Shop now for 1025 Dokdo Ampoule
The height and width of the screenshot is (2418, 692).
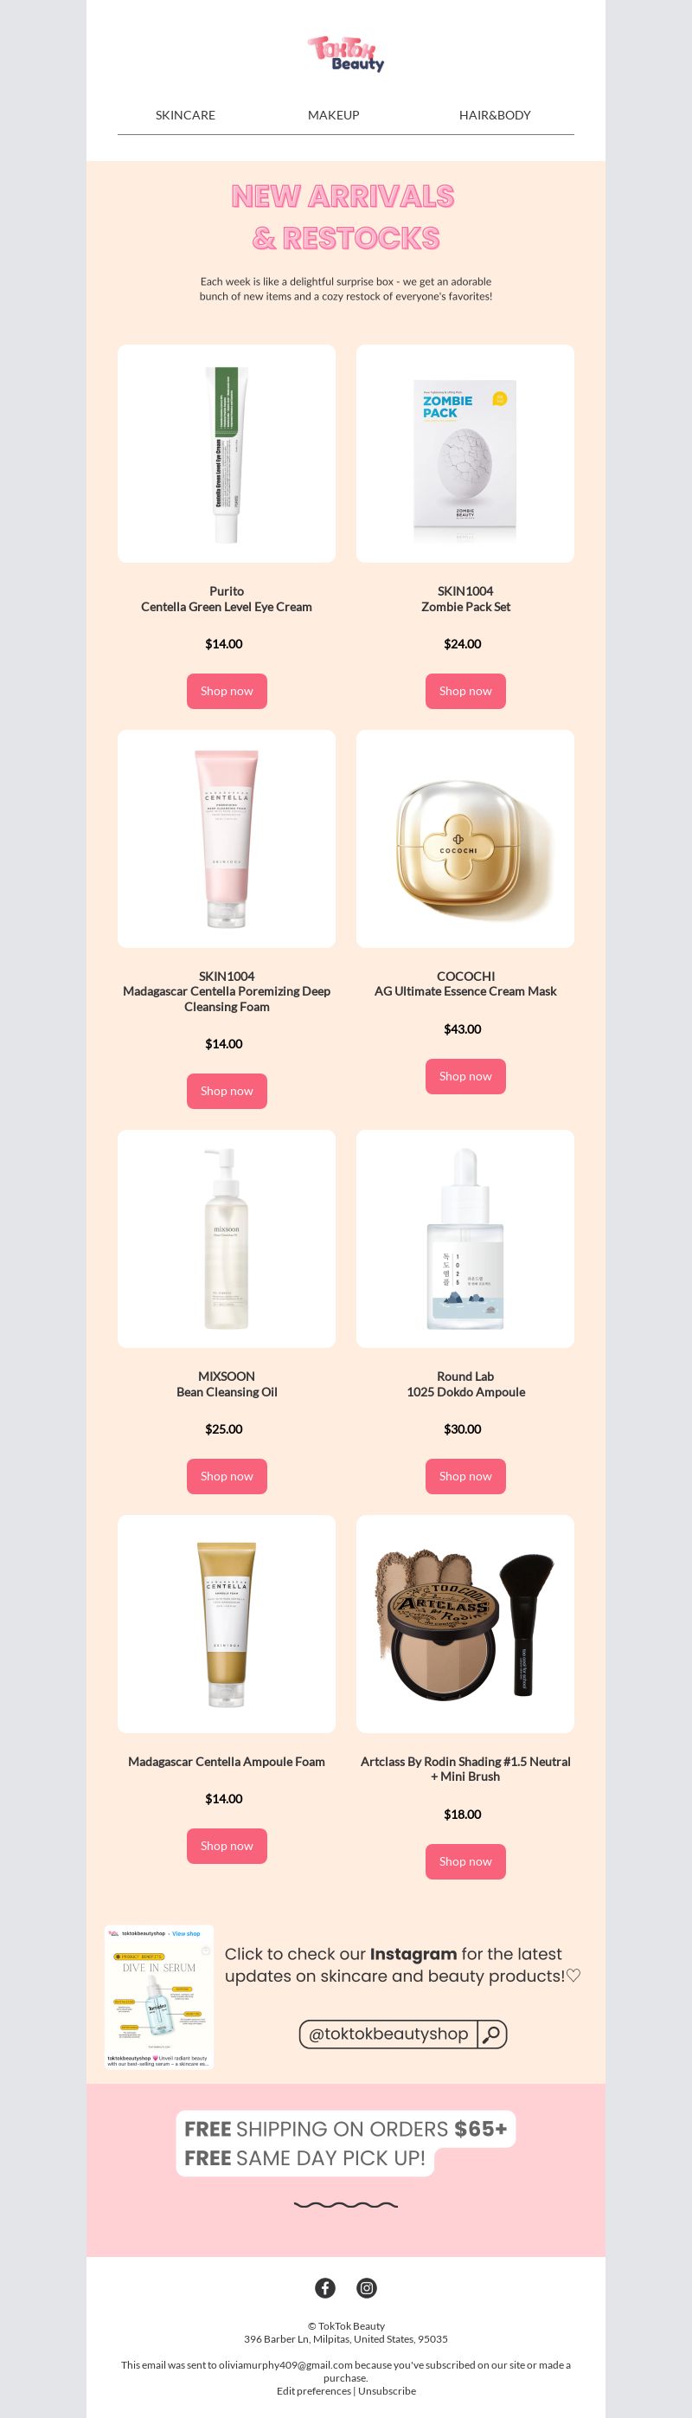click(466, 1477)
